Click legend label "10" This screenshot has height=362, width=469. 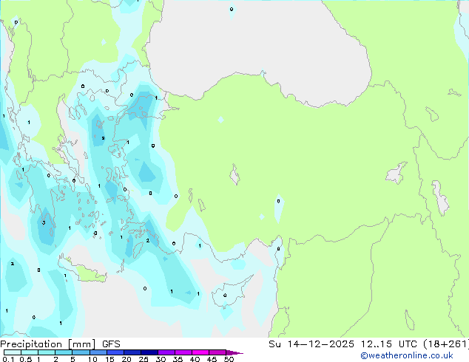92,359
